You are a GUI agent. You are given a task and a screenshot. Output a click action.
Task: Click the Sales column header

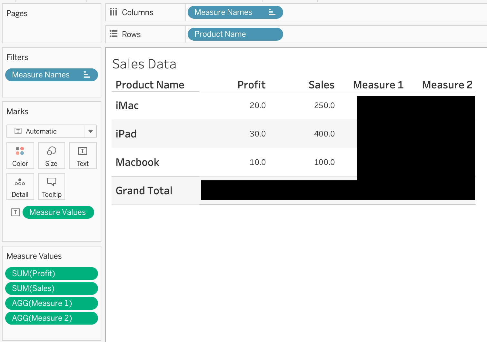pyautogui.click(x=322, y=85)
